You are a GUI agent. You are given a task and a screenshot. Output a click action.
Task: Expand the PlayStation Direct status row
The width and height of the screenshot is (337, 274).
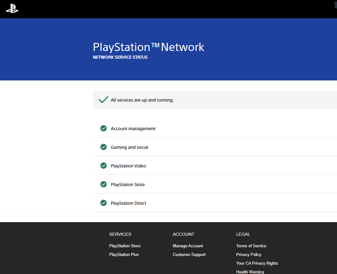pos(215,203)
